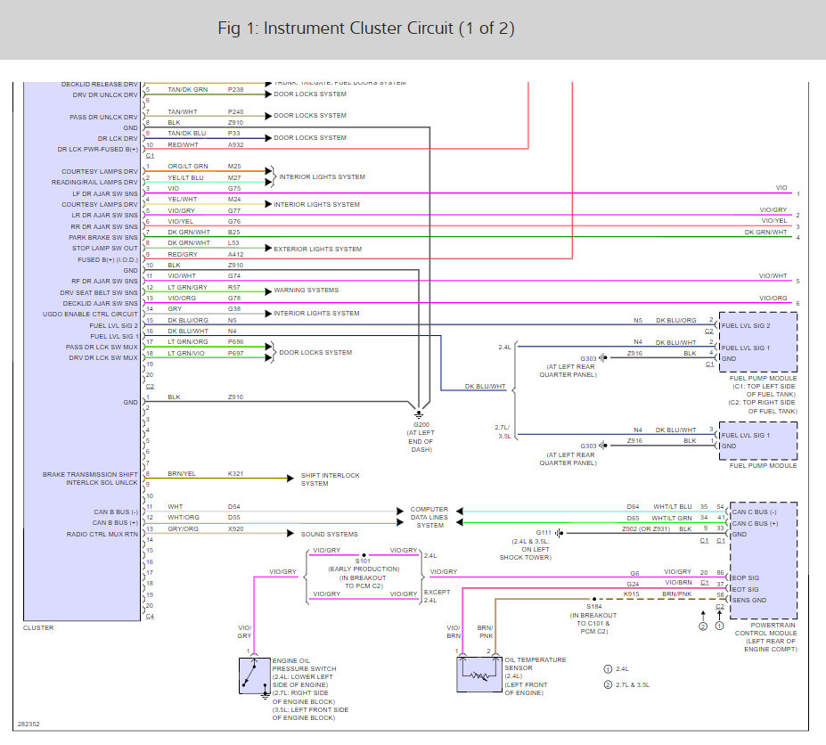Click the Exterior Lights System arrowhead

tap(268, 248)
